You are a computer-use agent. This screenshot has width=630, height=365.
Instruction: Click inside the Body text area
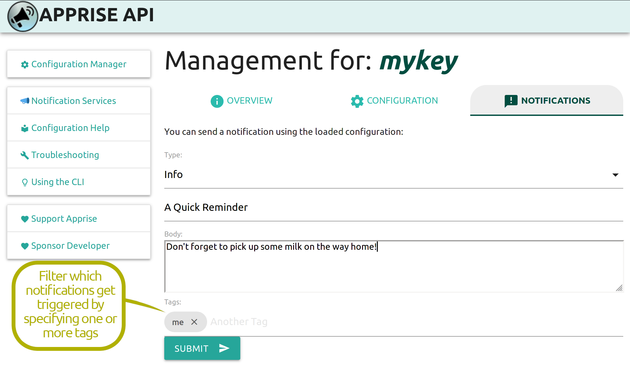pyautogui.click(x=394, y=267)
